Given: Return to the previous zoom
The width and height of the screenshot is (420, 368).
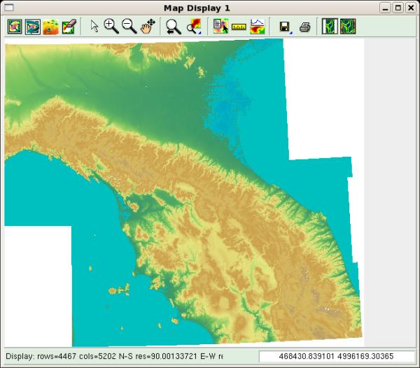Looking at the screenshot, I should 173,27.
